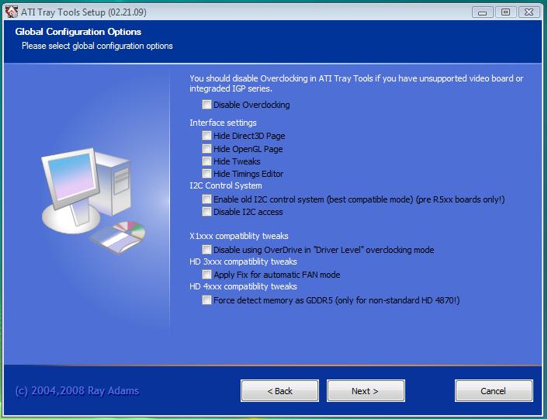Proceed with the Next button

pos(366,391)
